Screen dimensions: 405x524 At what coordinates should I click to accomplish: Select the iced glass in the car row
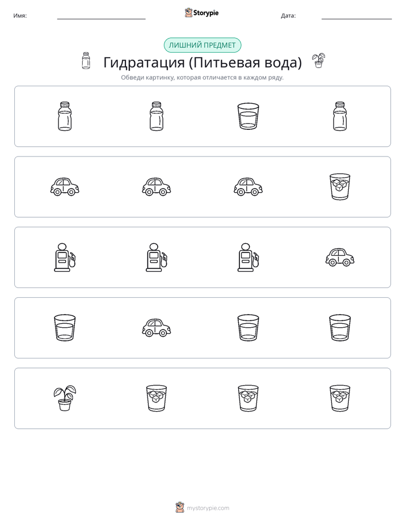click(340, 187)
